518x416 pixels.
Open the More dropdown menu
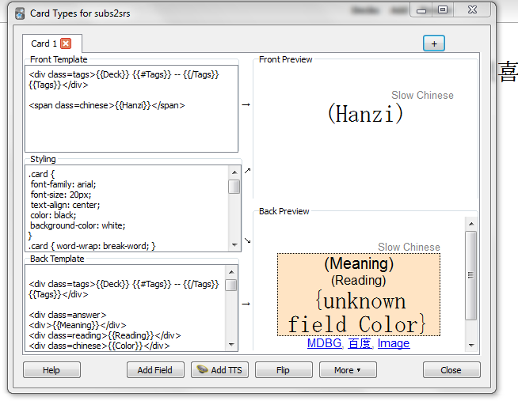(347, 370)
